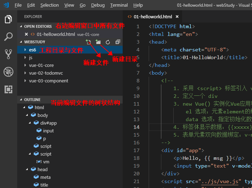Select first script node in Outline
The image size is (252, 188).
click(x=46, y=146)
